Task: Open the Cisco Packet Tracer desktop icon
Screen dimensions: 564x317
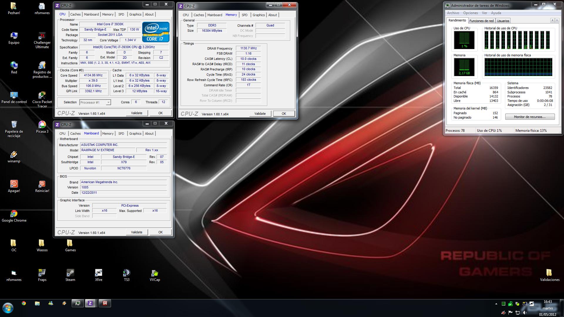Action: (x=42, y=99)
